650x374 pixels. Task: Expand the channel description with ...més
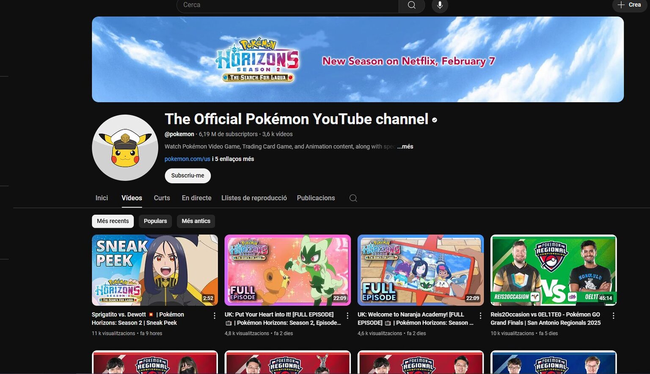(x=405, y=146)
